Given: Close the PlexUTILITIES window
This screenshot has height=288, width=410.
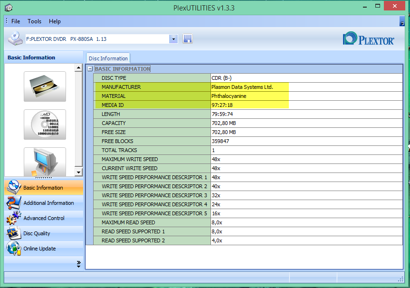Looking at the screenshot, I should click(395, 6).
